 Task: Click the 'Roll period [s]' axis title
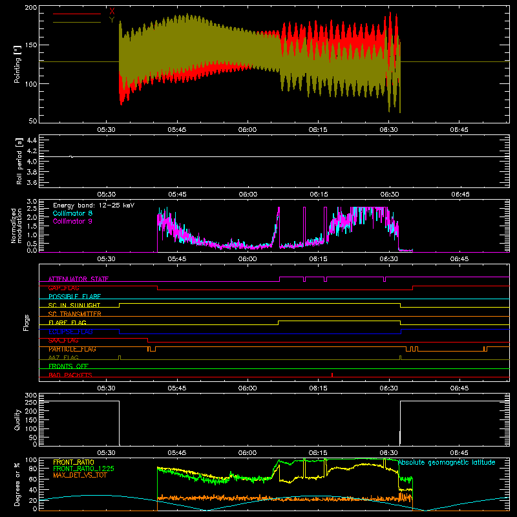(19, 161)
